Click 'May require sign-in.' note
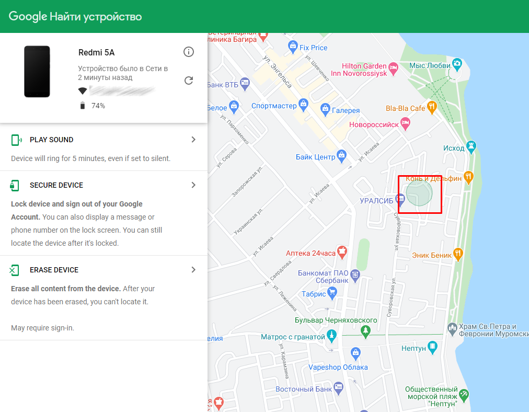 tap(42, 328)
